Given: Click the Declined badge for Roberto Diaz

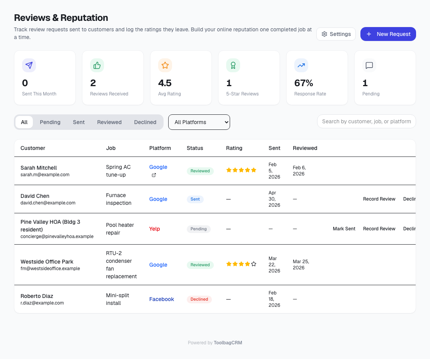Looking at the screenshot, I should pos(199,299).
